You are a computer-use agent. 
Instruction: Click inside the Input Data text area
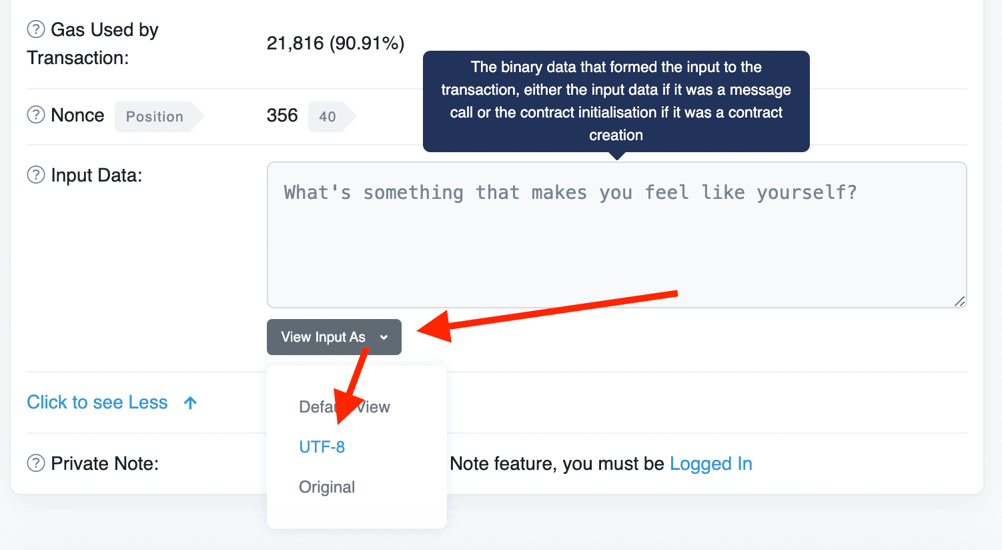point(616,235)
